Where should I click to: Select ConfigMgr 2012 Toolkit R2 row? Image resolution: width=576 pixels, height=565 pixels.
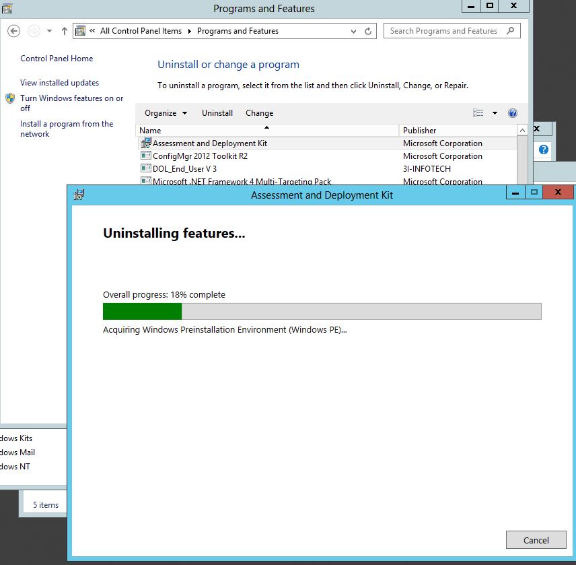tap(326, 156)
